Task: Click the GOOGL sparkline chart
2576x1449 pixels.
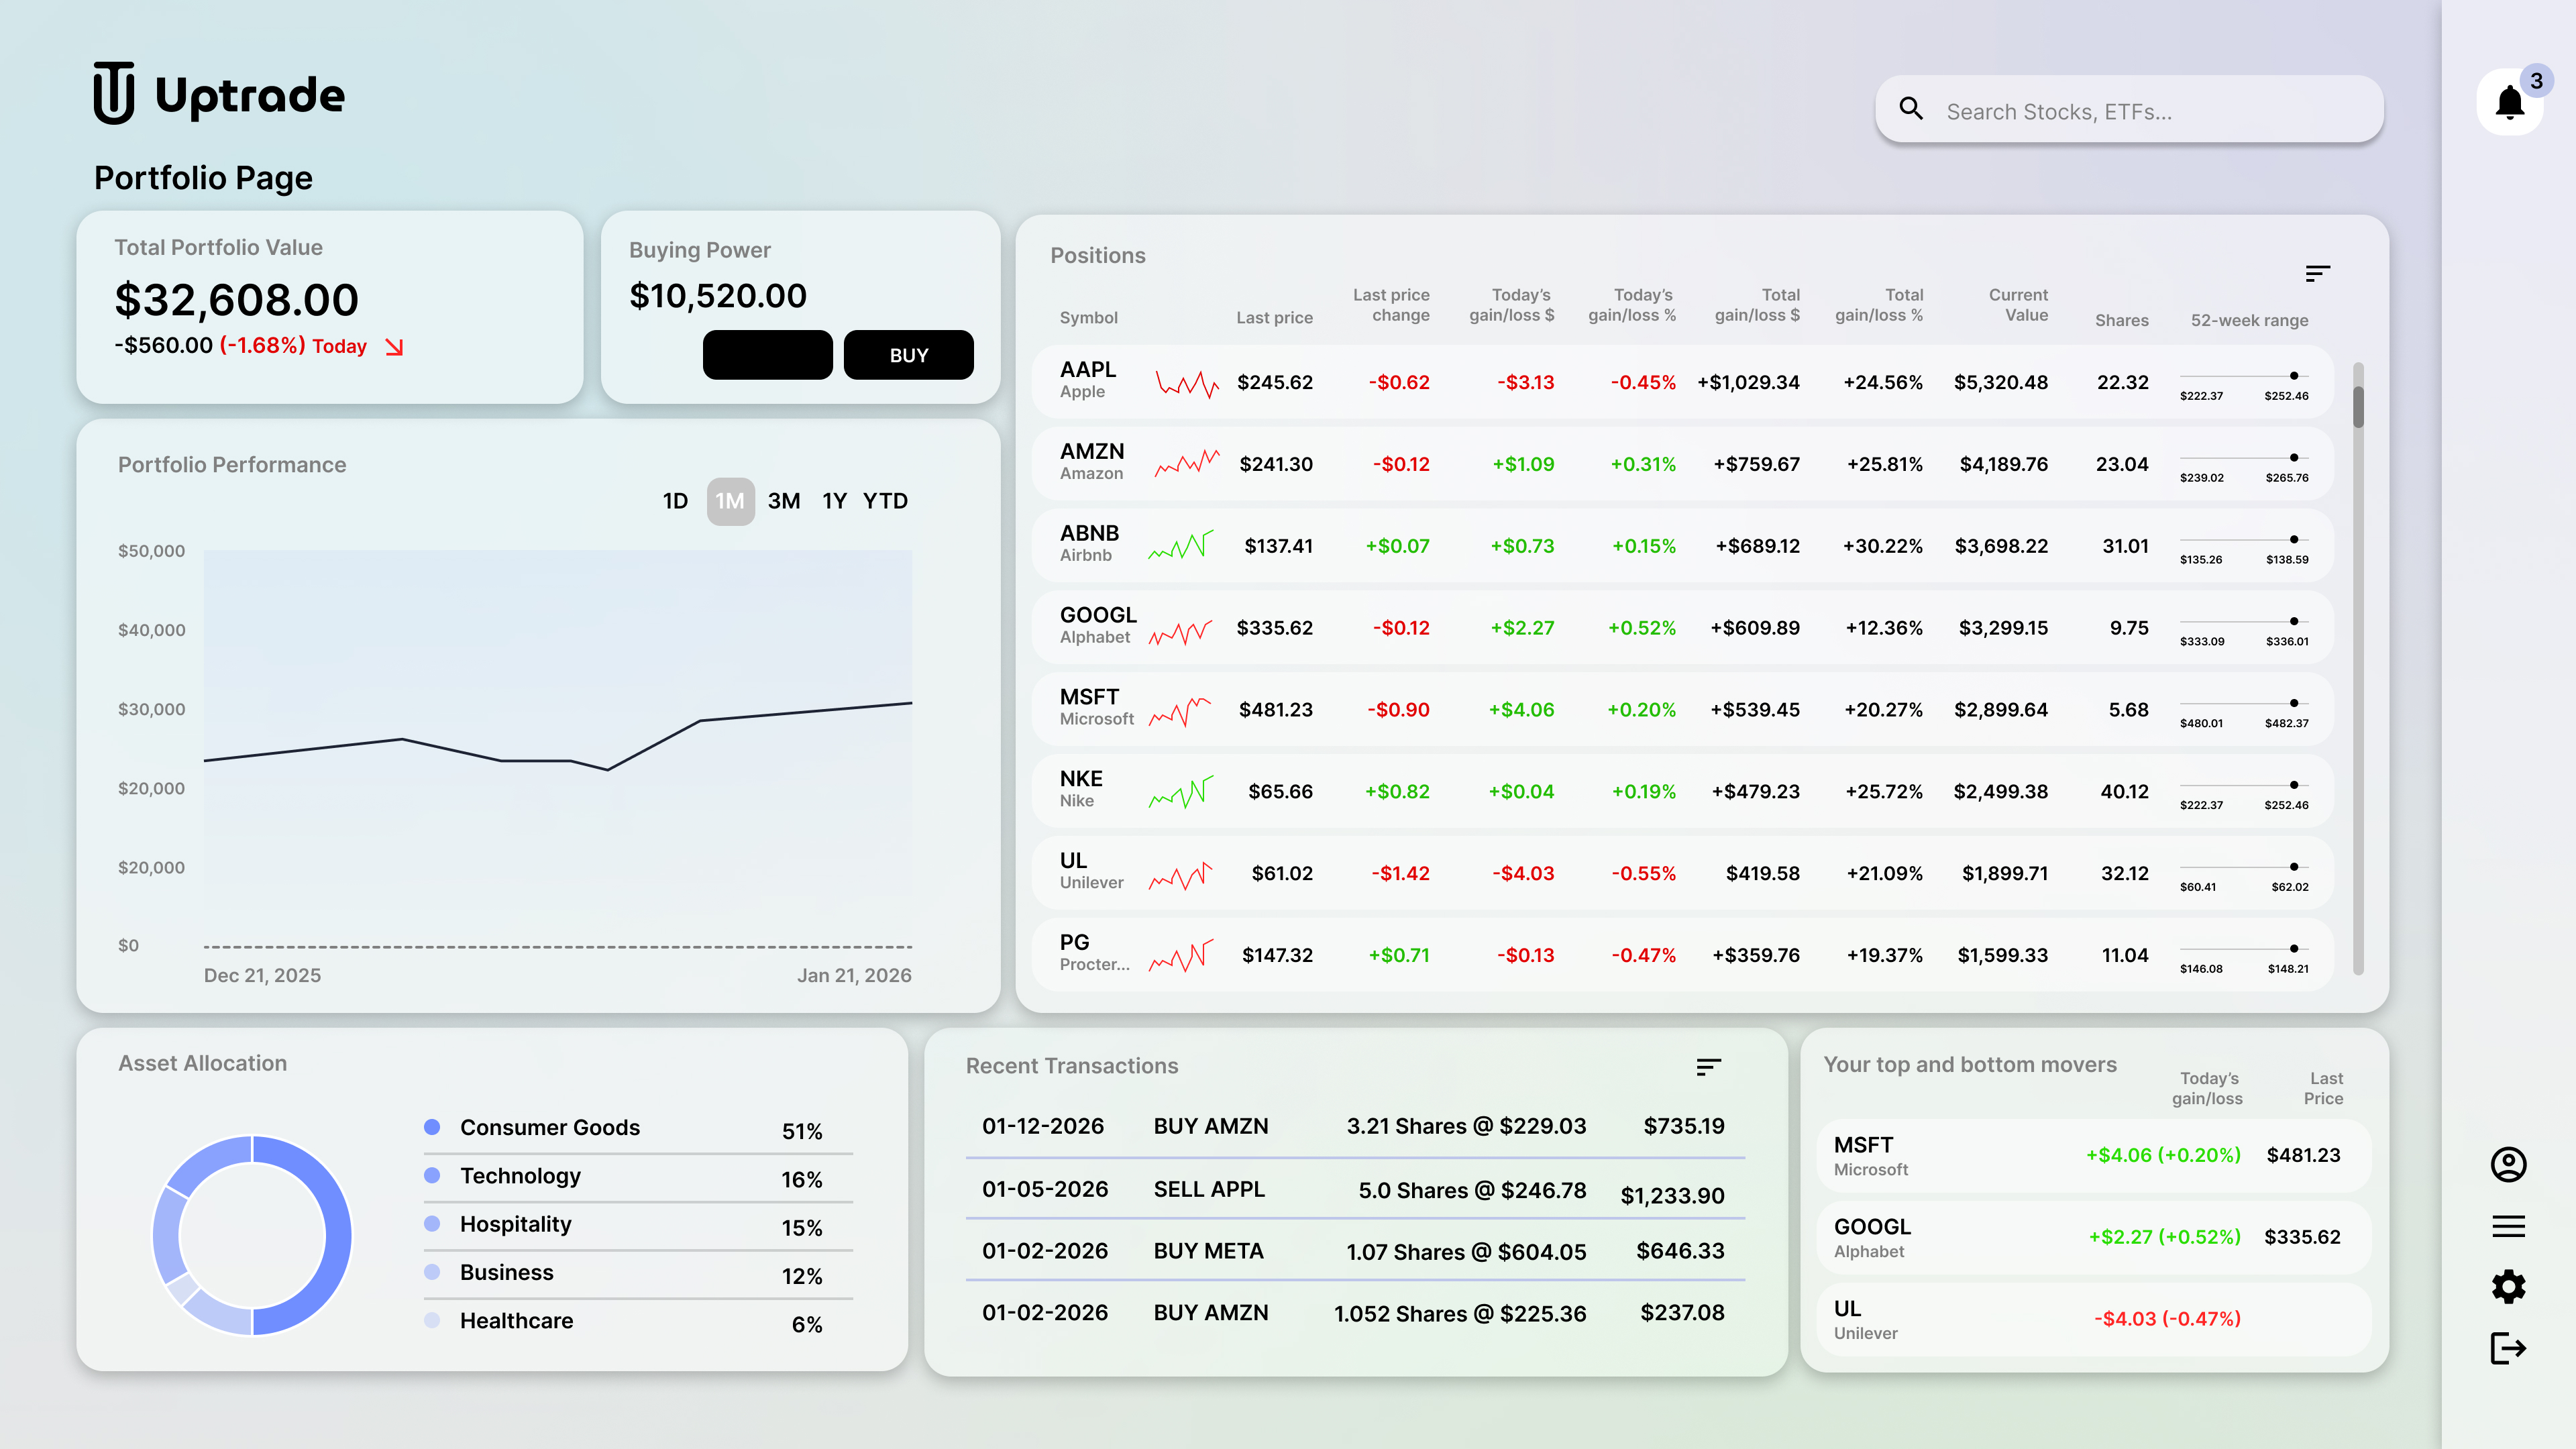Action: point(1180,631)
